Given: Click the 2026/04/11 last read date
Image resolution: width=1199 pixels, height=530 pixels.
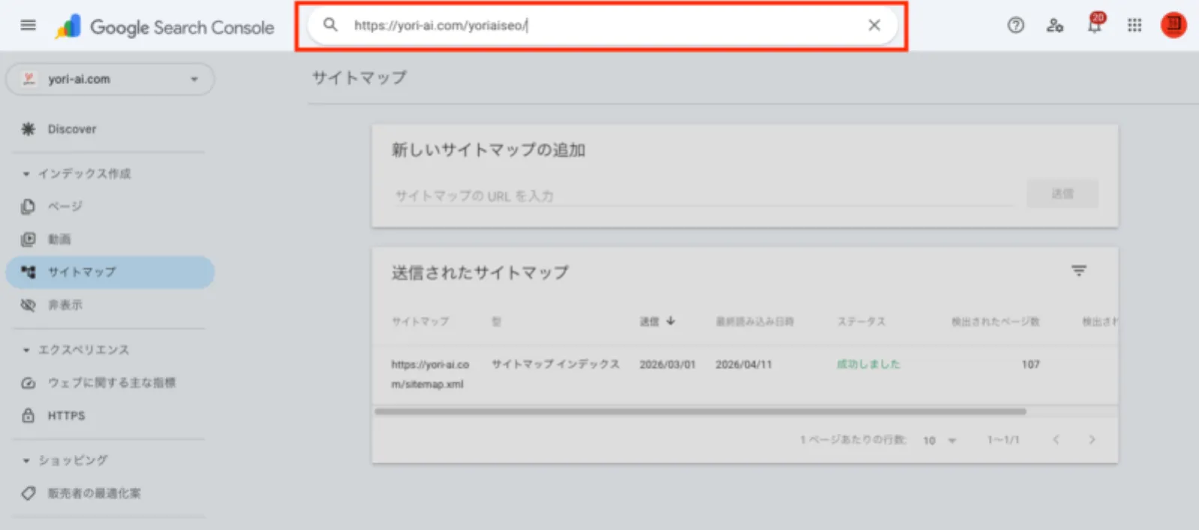Looking at the screenshot, I should pos(743,365).
